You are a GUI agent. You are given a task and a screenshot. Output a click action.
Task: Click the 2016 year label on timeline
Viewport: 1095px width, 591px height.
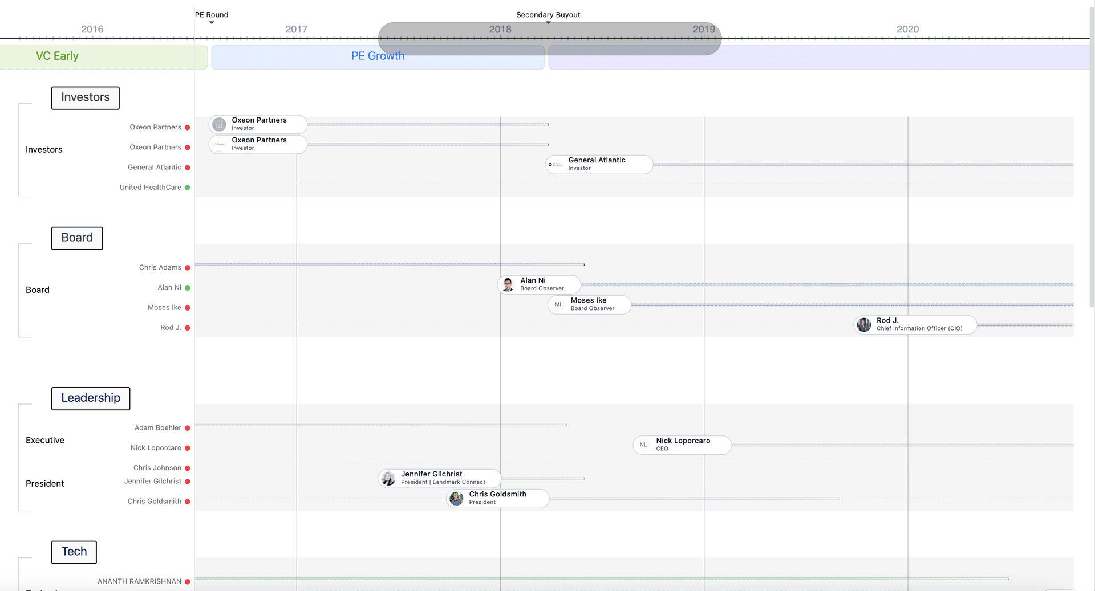click(x=92, y=29)
